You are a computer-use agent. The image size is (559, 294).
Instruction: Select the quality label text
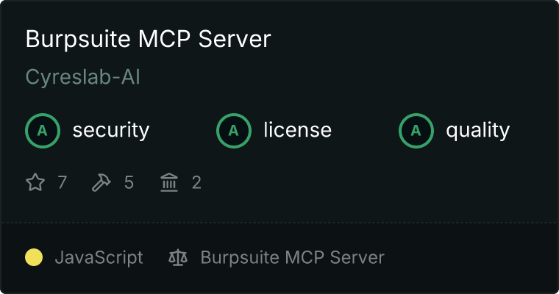point(477,130)
